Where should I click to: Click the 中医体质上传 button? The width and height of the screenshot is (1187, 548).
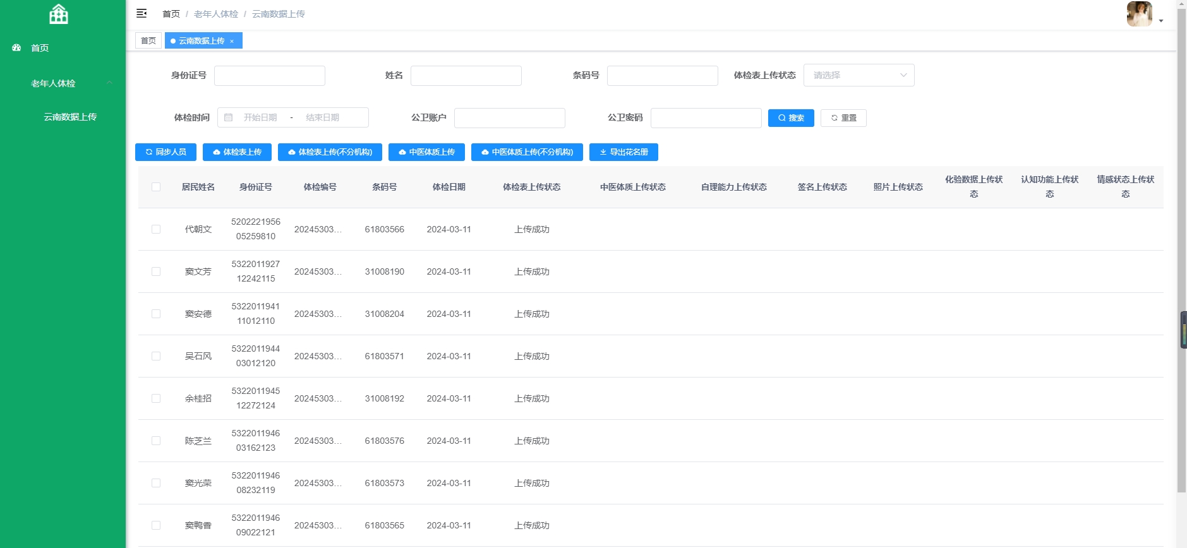click(x=426, y=152)
